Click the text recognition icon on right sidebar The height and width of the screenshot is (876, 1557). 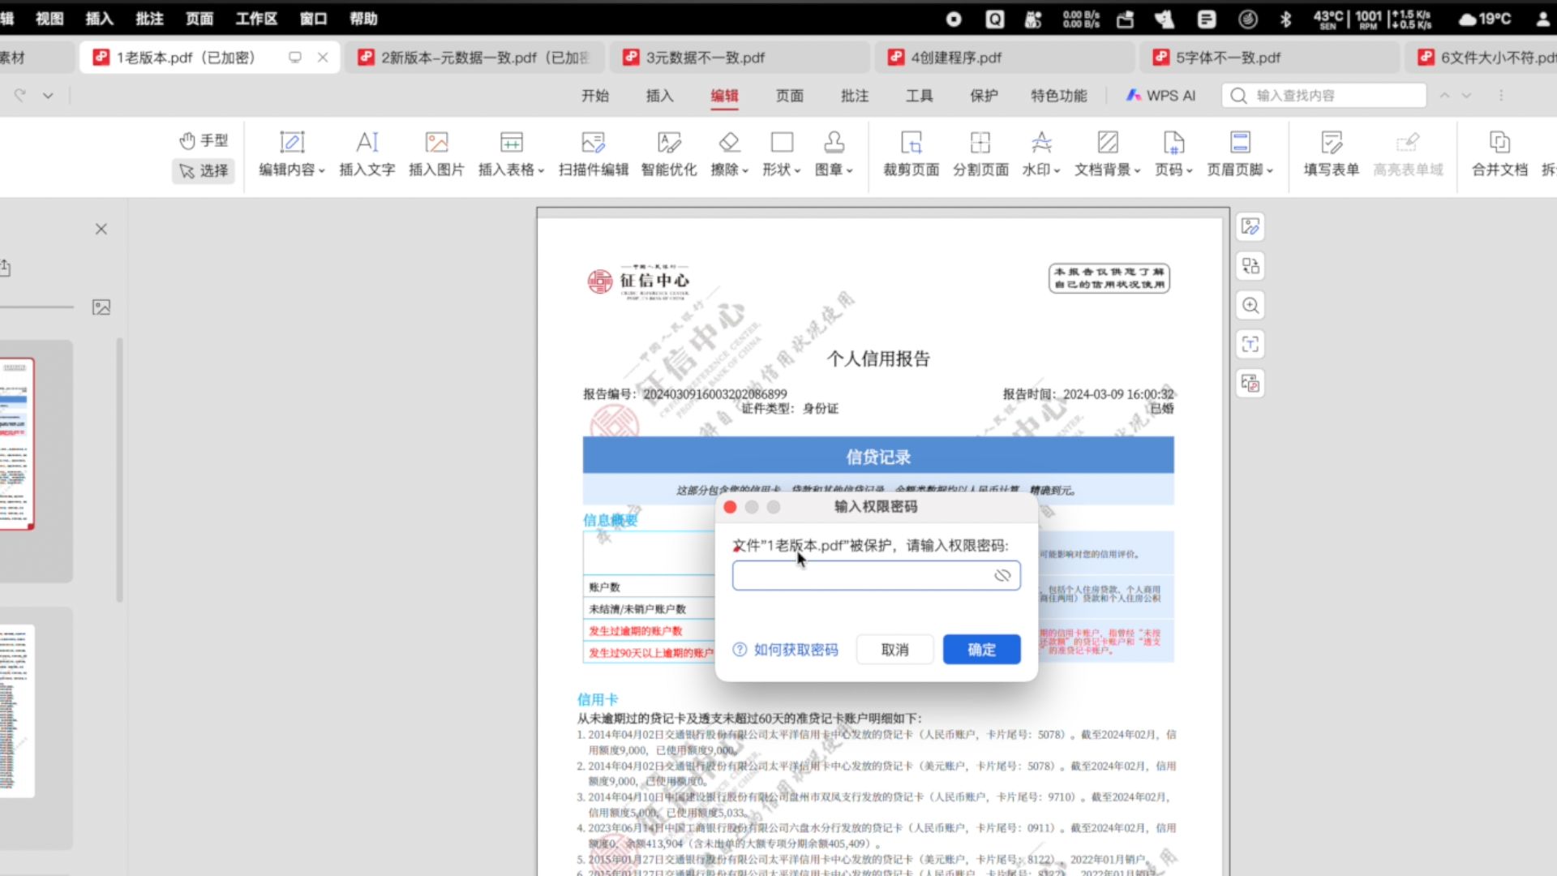point(1250,344)
